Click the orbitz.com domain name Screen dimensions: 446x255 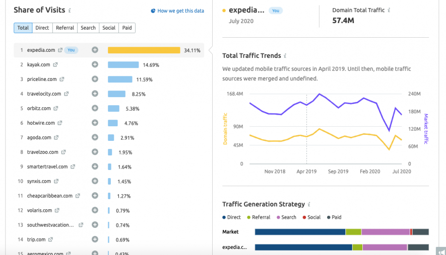click(39, 109)
